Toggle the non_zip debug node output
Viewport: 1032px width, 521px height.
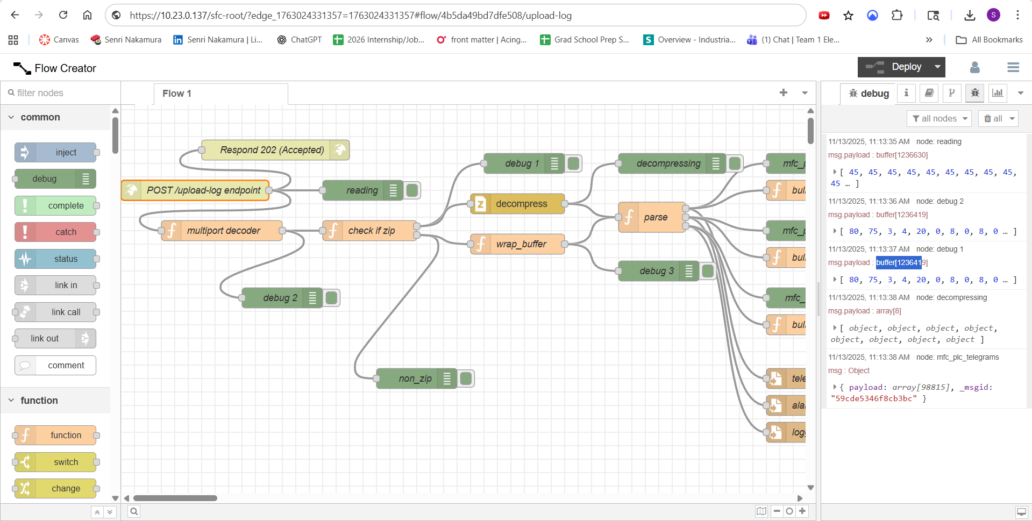click(x=466, y=378)
